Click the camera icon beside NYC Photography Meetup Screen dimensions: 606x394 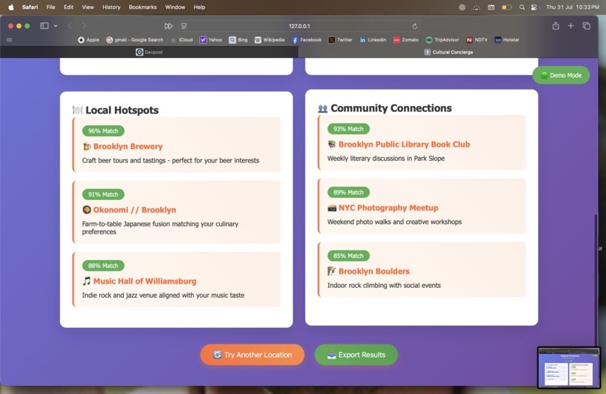click(x=332, y=208)
